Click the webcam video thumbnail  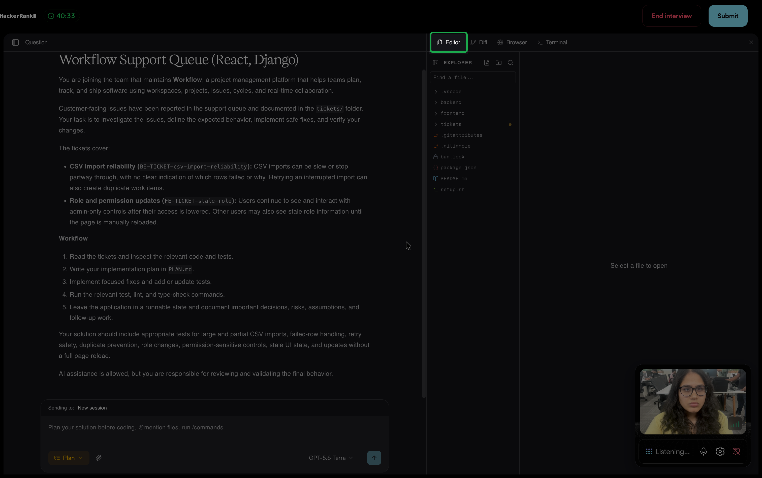[693, 401]
